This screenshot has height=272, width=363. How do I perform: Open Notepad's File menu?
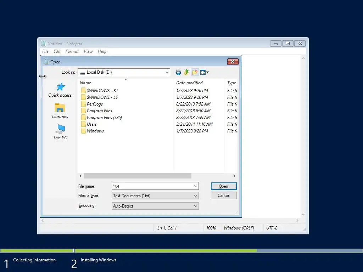click(45, 51)
